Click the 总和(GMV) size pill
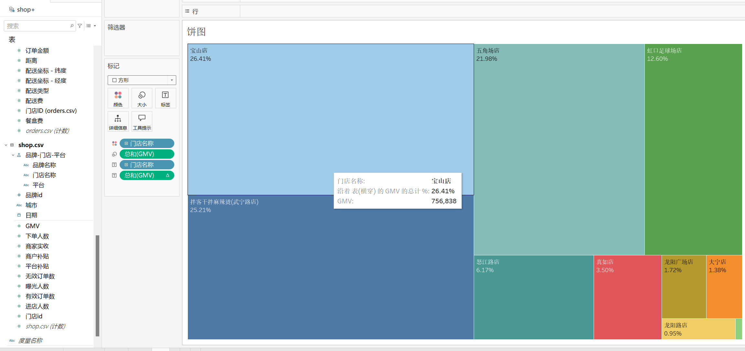 pos(147,154)
